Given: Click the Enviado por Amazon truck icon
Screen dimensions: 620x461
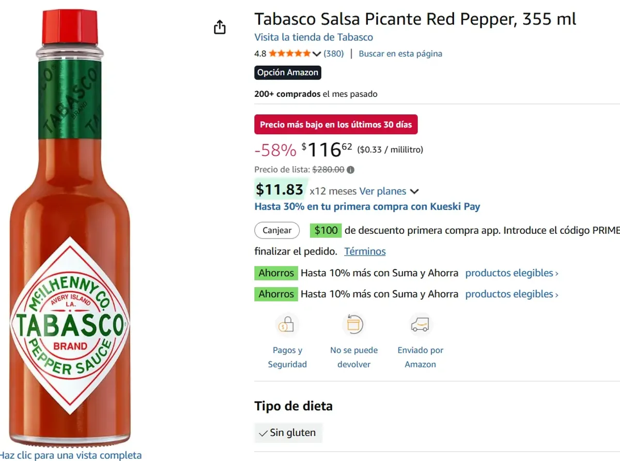Looking at the screenshot, I should 420,324.
